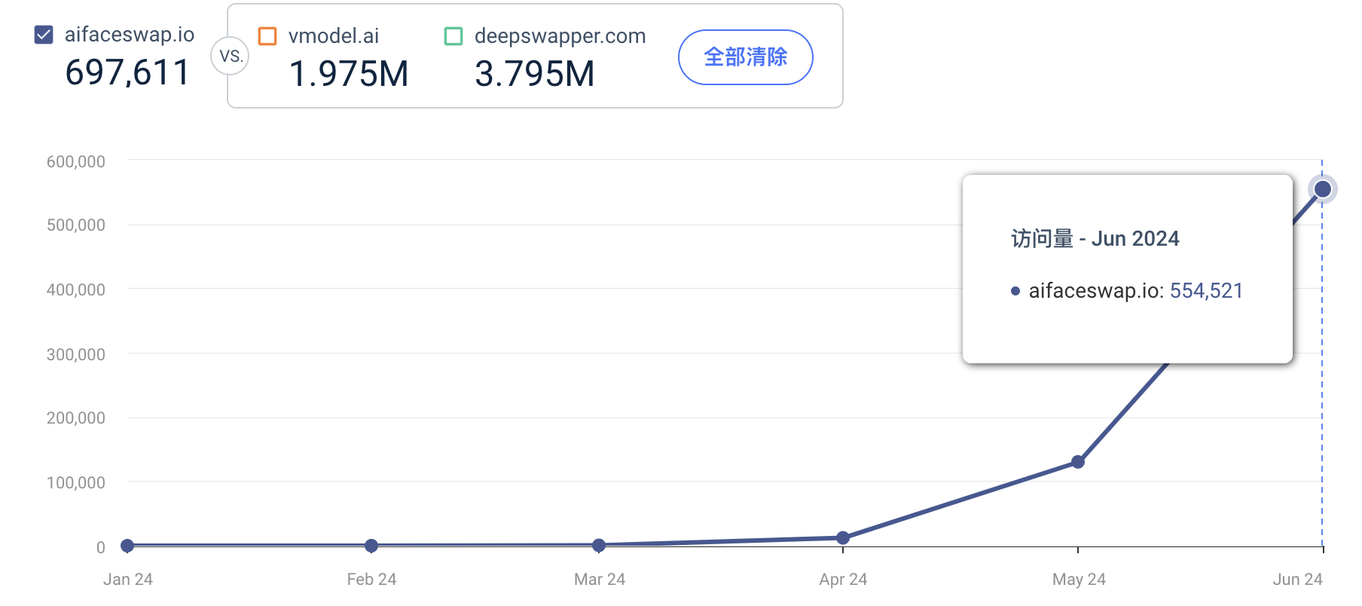Click the deepswapper.com site label
Image resolution: width=1362 pixels, height=606 pixels.
560,36
